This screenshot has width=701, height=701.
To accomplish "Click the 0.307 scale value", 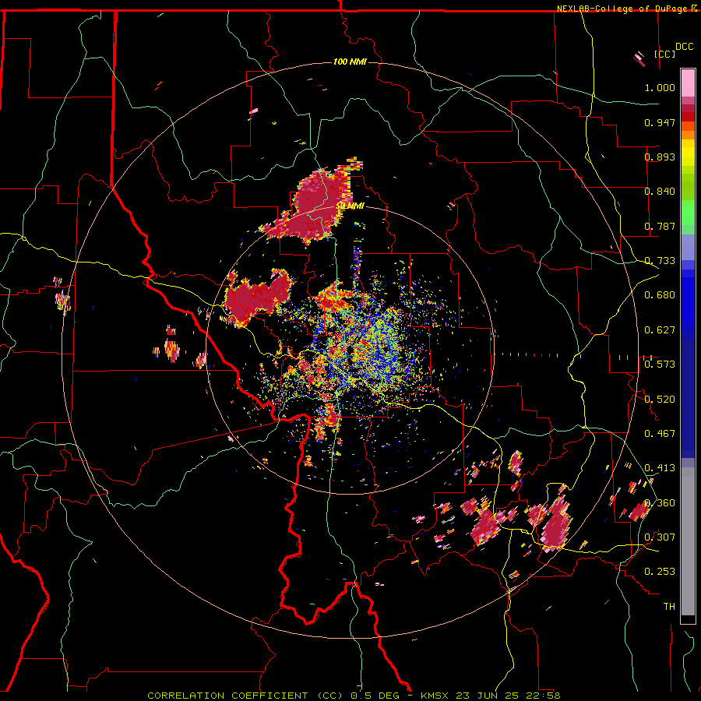I will tap(660, 537).
